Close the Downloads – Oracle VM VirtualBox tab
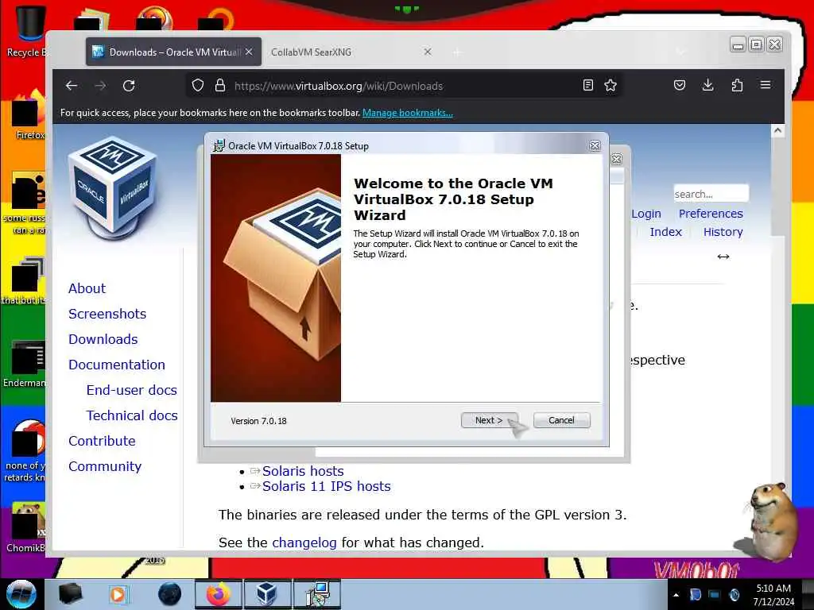 pyautogui.click(x=249, y=52)
